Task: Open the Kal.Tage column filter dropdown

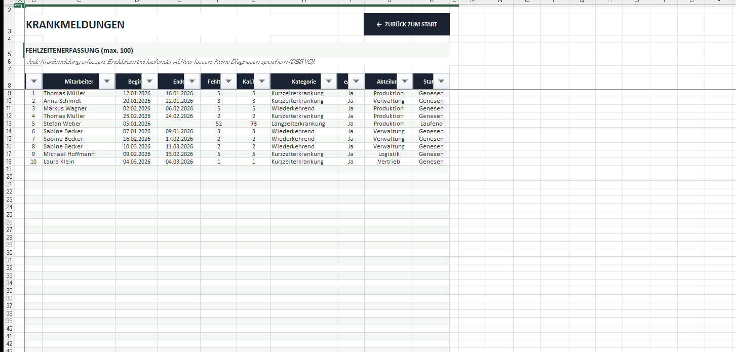Action: pos(261,82)
